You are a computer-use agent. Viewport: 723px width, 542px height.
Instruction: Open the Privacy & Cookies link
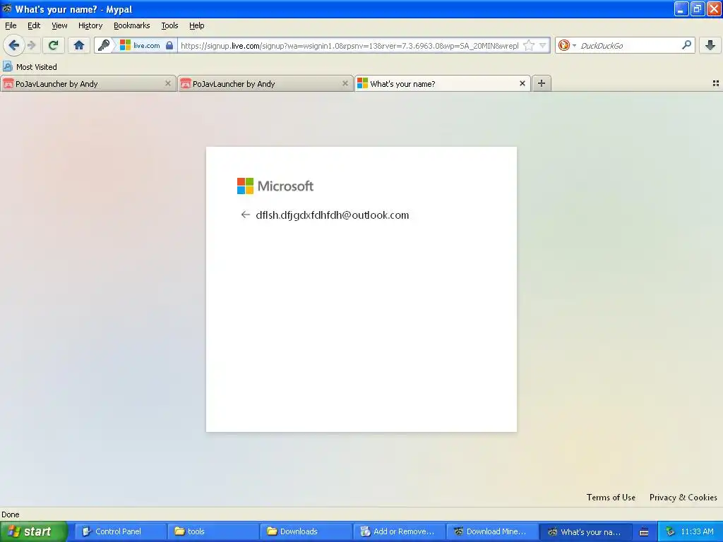coord(683,497)
